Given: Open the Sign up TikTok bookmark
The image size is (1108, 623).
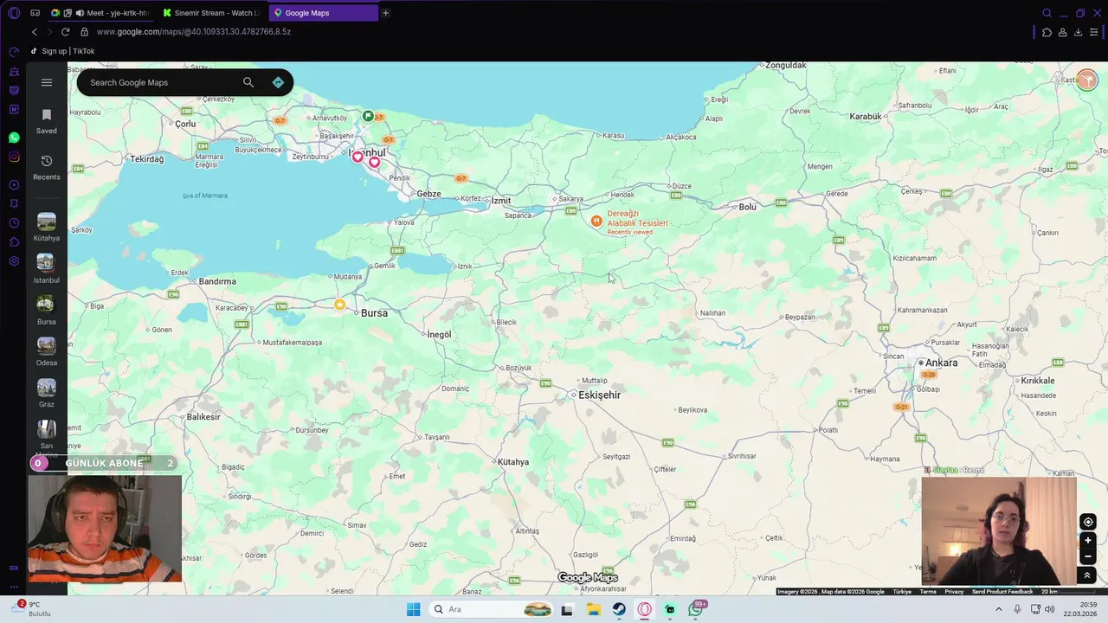Looking at the screenshot, I should [x=62, y=51].
